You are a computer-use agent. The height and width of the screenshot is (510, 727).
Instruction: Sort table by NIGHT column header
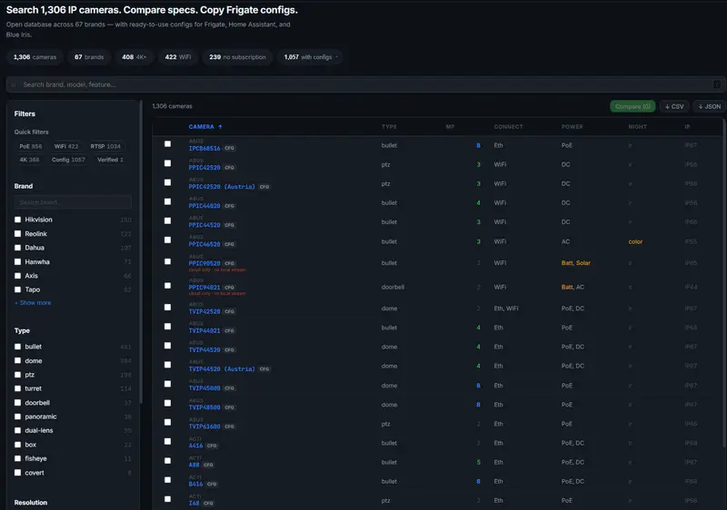[638, 127]
